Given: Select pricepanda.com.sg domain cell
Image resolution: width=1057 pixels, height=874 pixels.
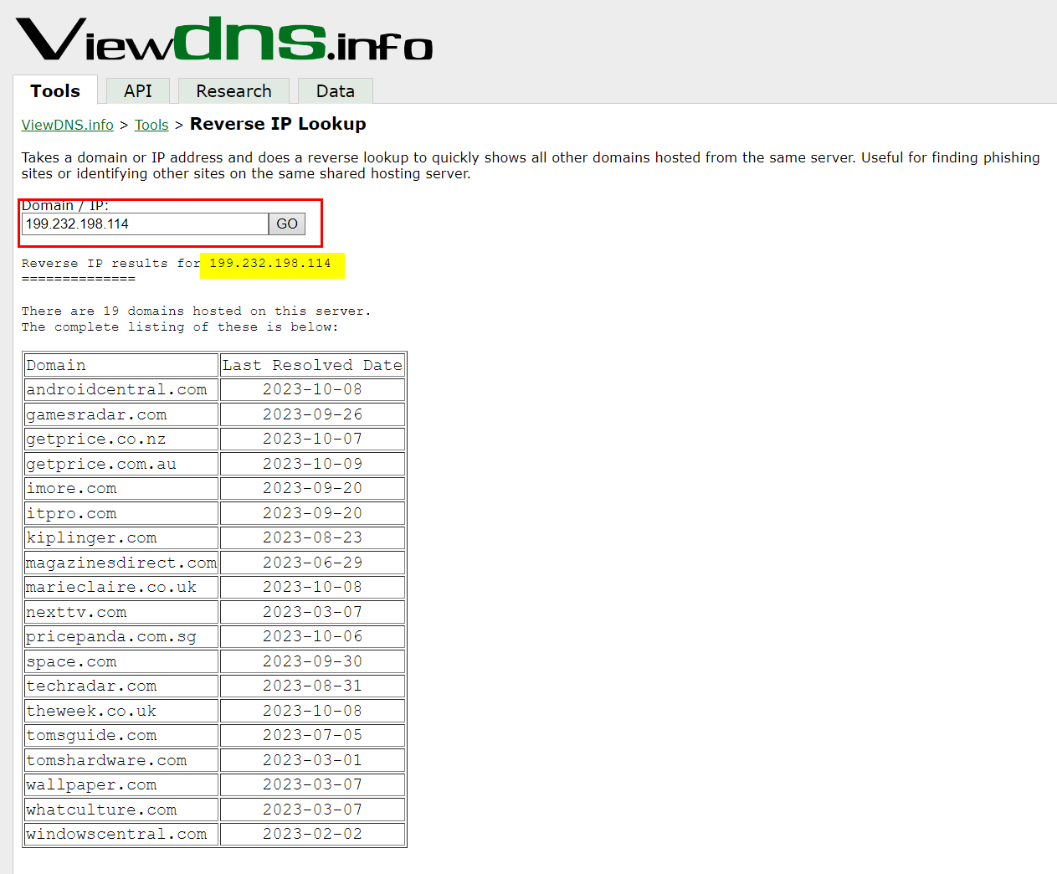Looking at the screenshot, I should click(121, 636).
